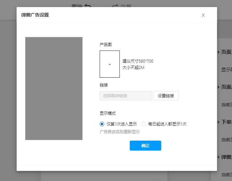Expand the first 页面 section arrow in side panel
This screenshot has width=232, height=181.
point(219,52)
